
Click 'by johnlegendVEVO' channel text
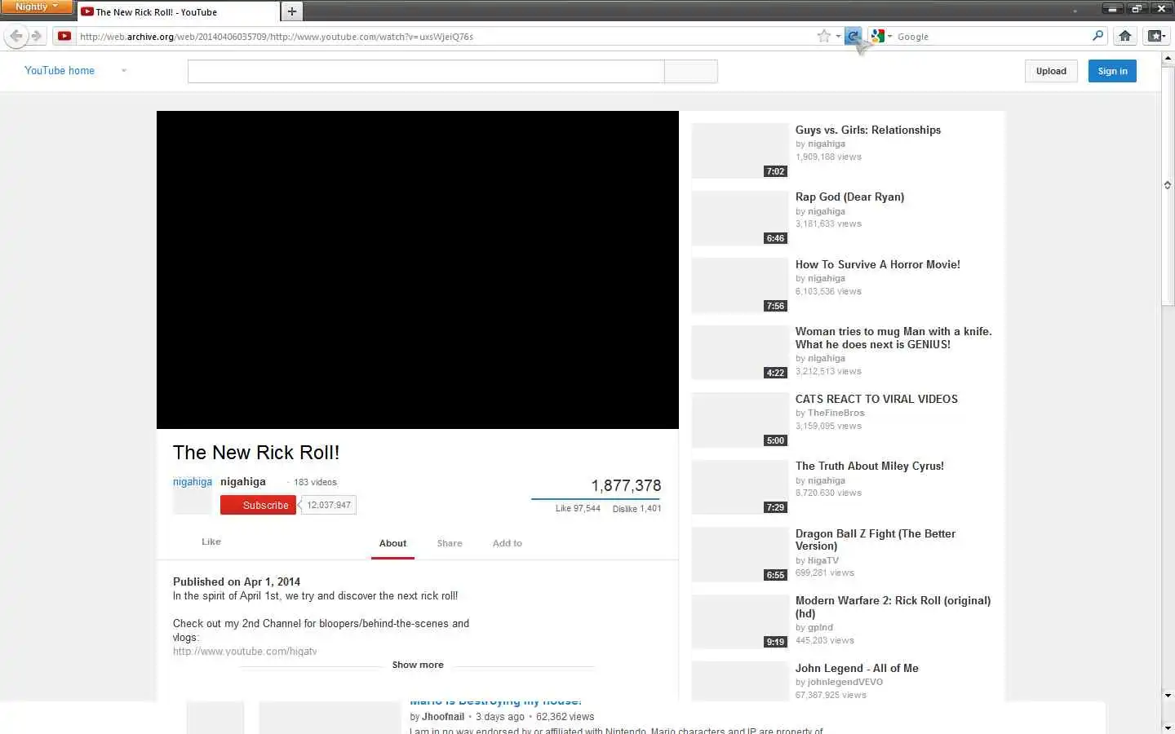(x=839, y=682)
